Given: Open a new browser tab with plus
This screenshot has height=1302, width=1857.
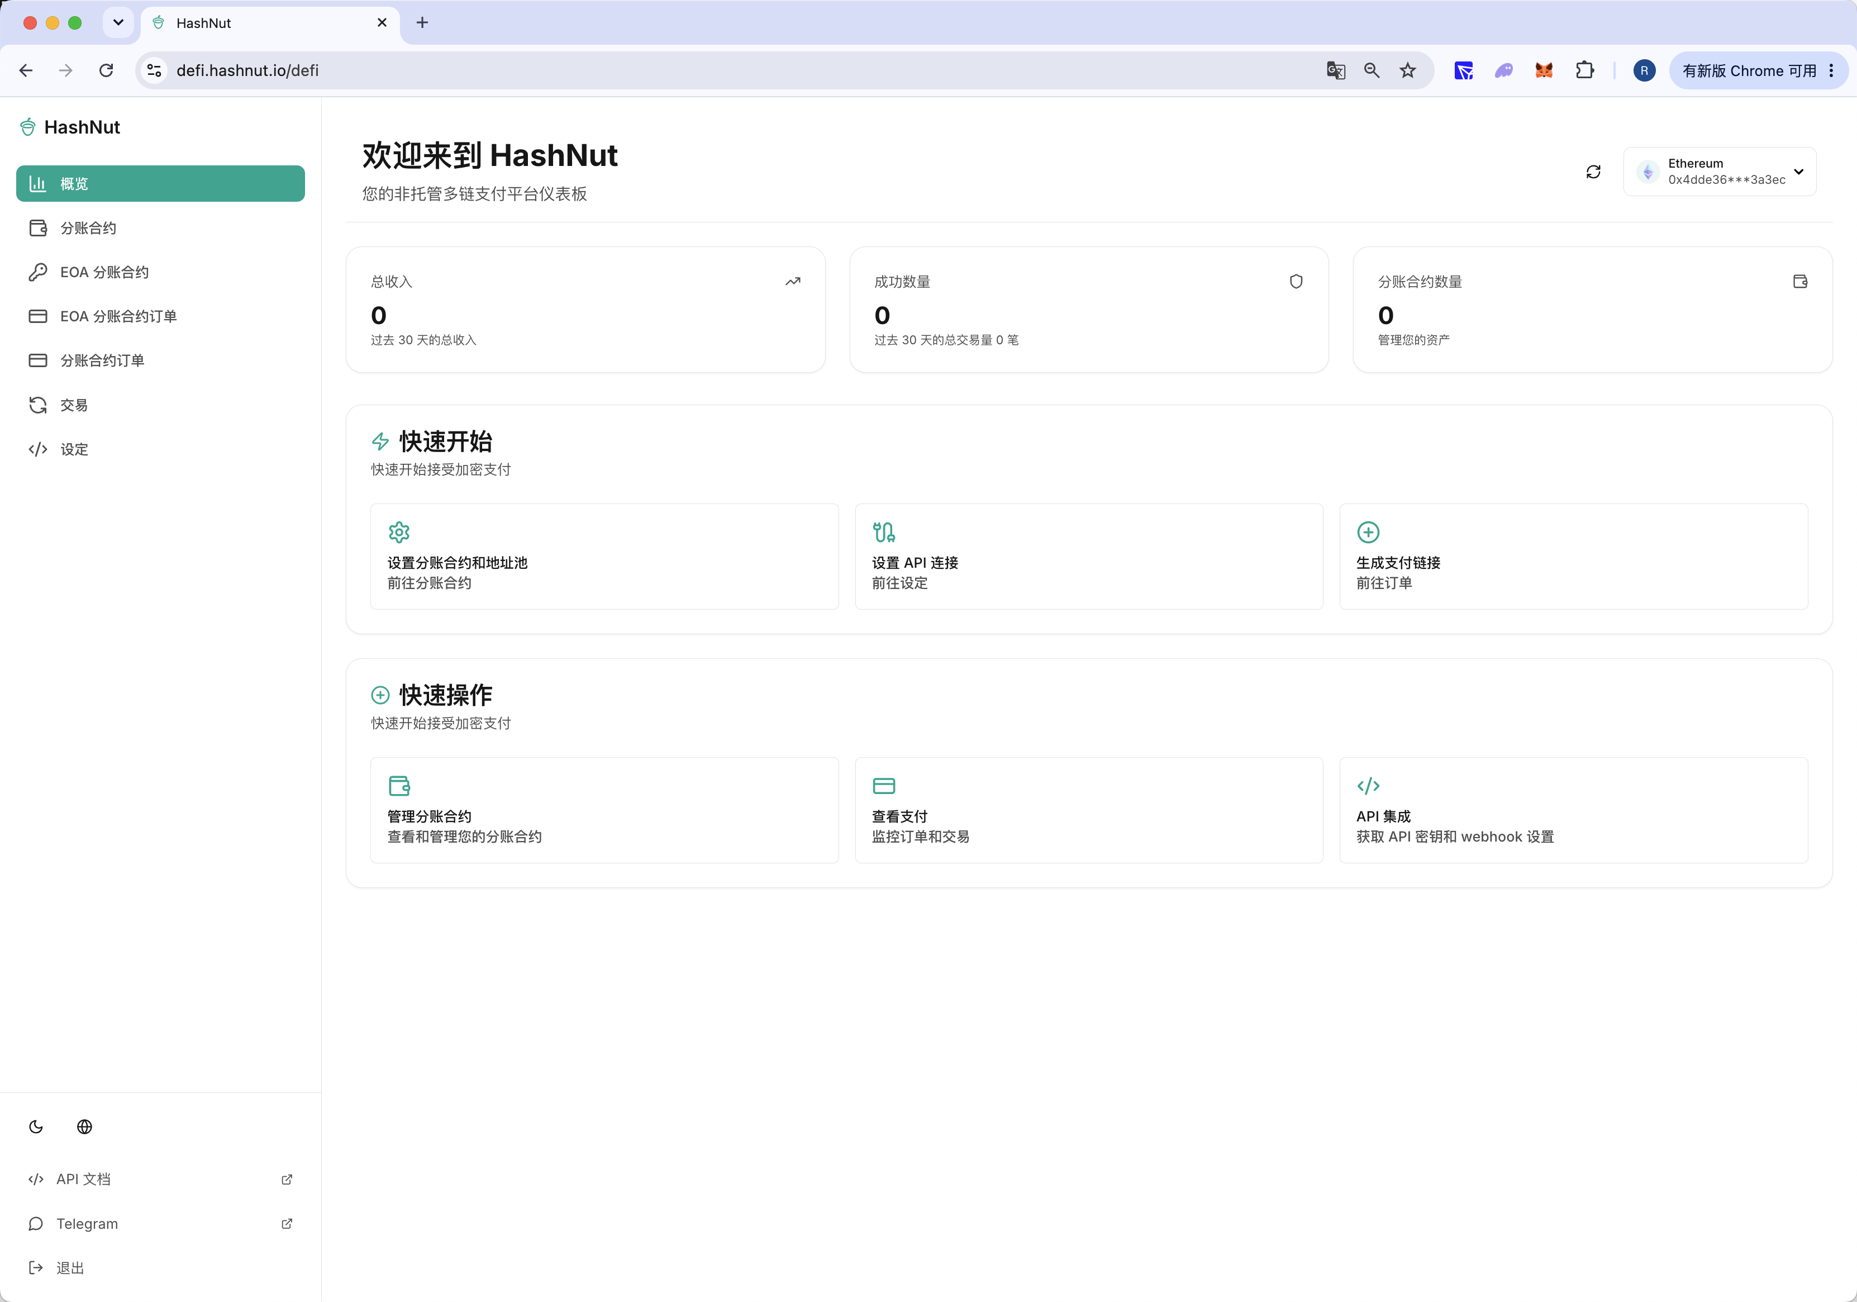Looking at the screenshot, I should (422, 23).
